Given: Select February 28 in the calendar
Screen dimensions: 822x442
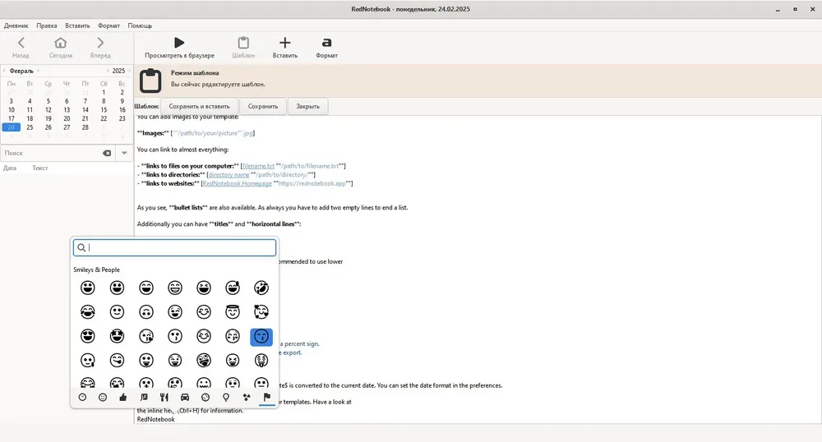Looking at the screenshot, I should [x=85, y=127].
